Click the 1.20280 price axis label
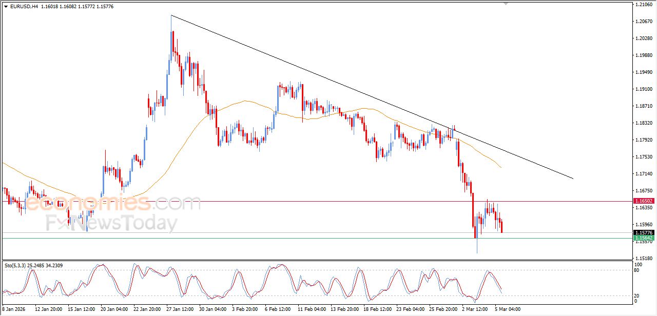The width and height of the screenshot is (657, 316). point(644,38)
